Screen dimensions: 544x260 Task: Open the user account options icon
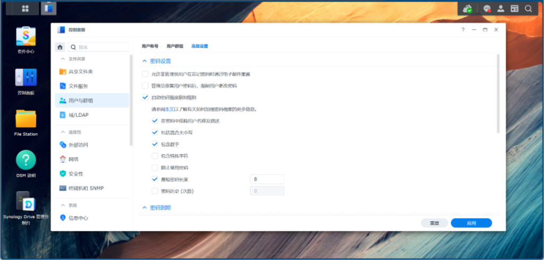pyautogui.click(x=500, y=8)
